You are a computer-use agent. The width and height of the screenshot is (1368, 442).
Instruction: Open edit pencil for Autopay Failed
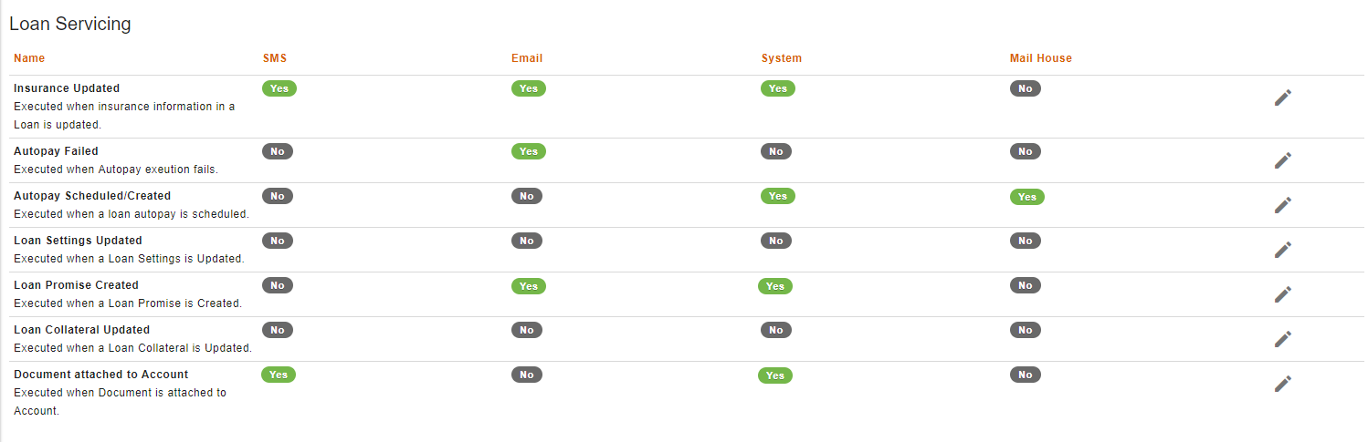1283,160
